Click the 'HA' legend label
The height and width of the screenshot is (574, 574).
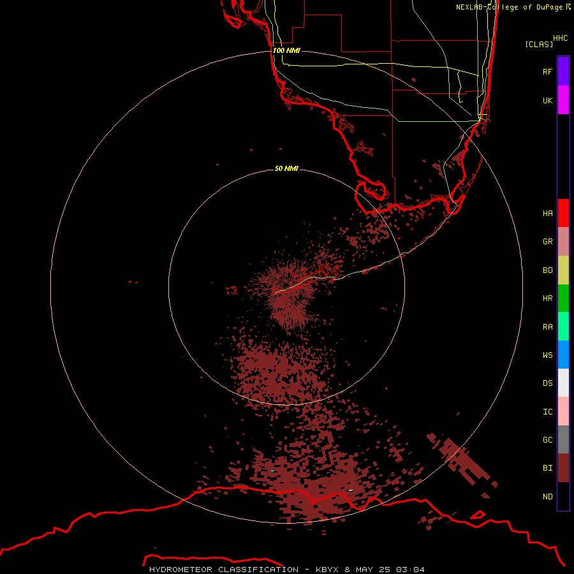[547, 214]
